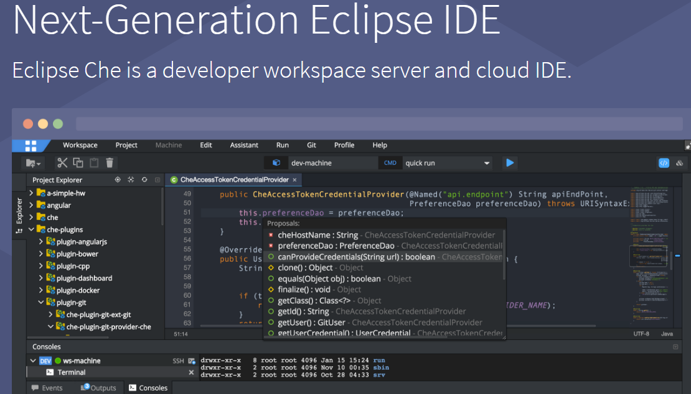Click reveal resource target icon in Project Explorer
Viewport: 691px width, 394px height.
(x=118, y=180)
